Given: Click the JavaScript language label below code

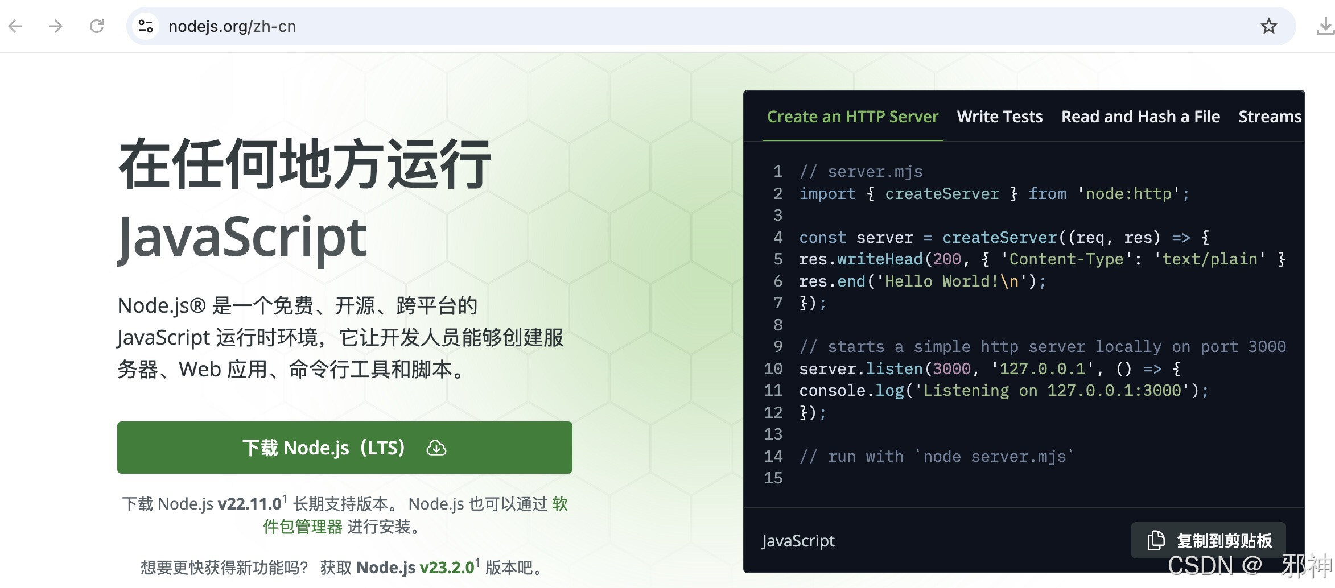Looking at the screenshot, I should coord(798,541).
